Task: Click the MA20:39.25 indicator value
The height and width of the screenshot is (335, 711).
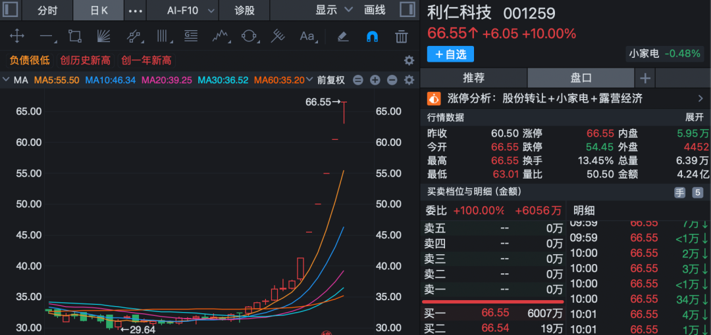Action: (167, 80)
